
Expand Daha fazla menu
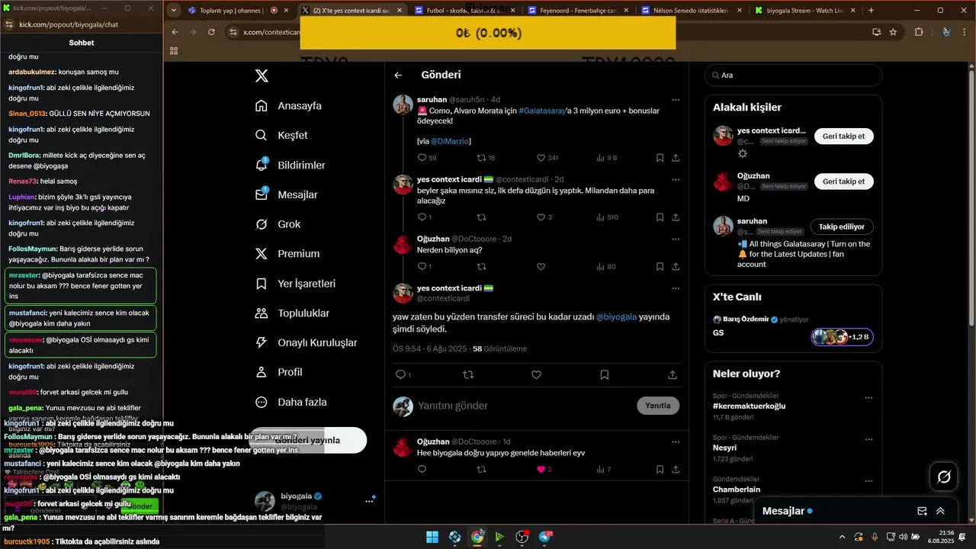pos(291,402)
